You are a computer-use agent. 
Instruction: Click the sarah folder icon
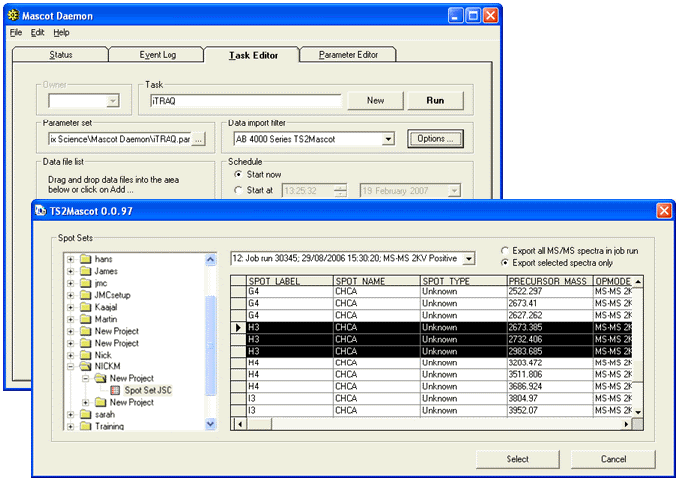click(85, 414)
